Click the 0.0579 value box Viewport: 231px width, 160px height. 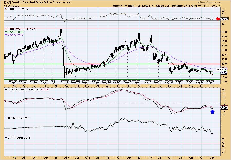coord(127,82)
